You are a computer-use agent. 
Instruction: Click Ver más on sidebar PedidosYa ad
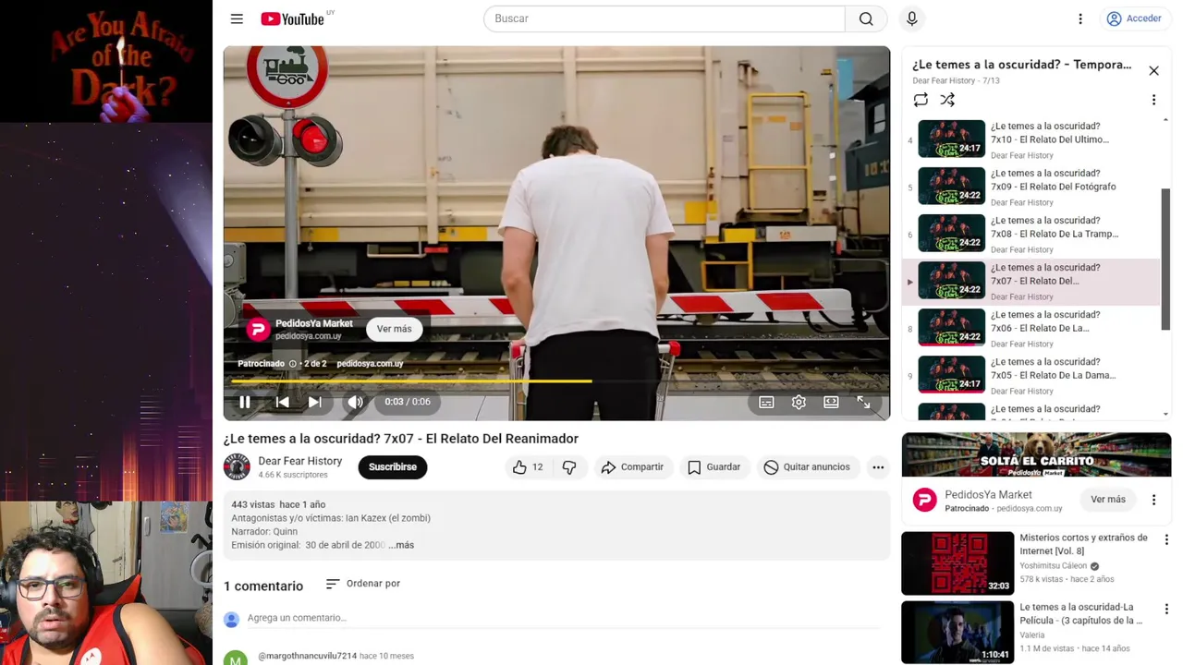(1107, 500)
